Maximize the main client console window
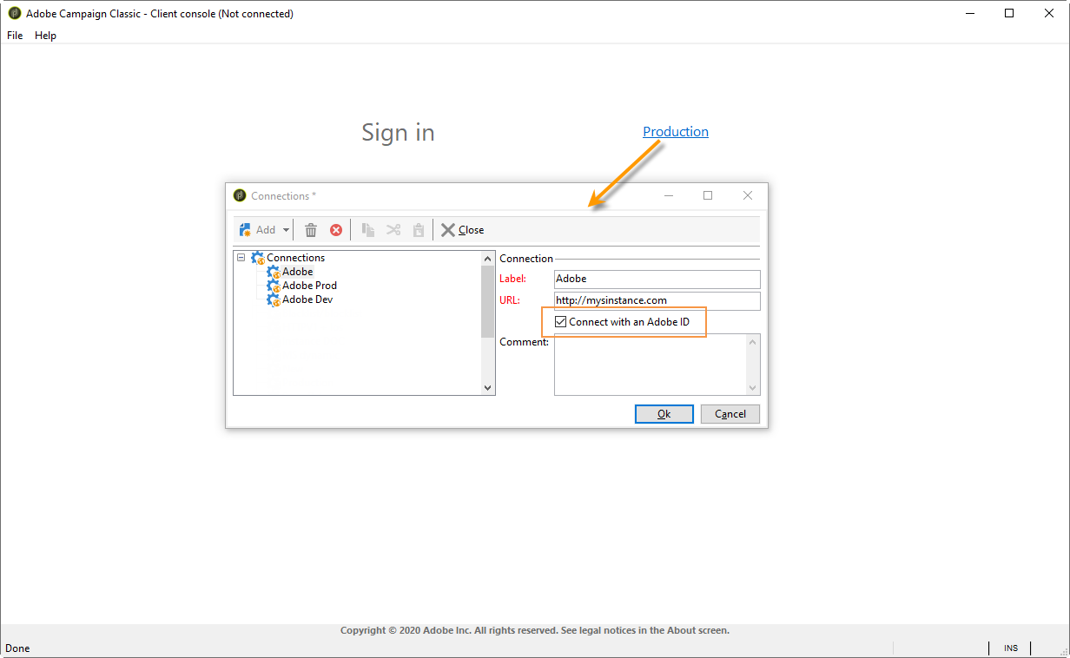This screenshot has height=658, width=1070. tap(1009, 13)
